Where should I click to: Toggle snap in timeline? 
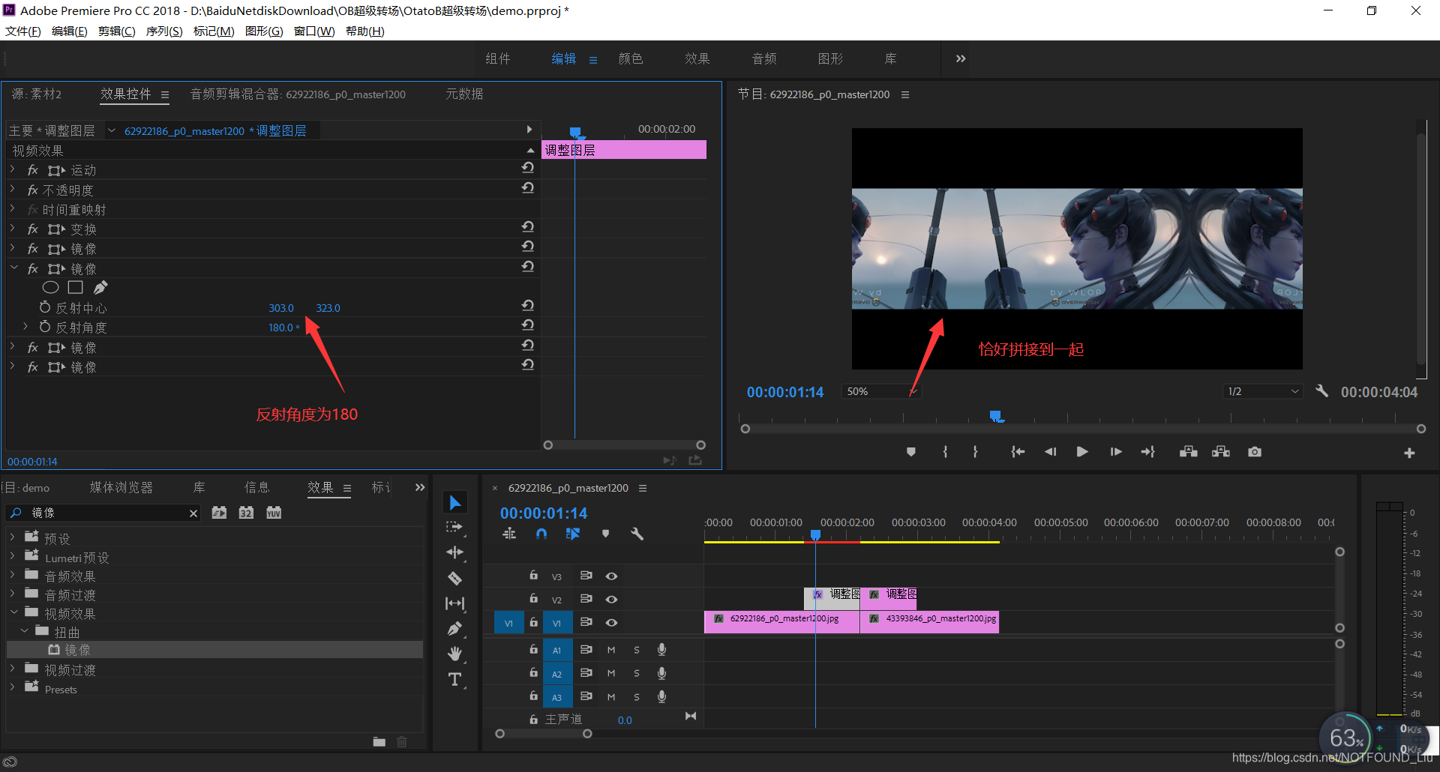[541, 534]
